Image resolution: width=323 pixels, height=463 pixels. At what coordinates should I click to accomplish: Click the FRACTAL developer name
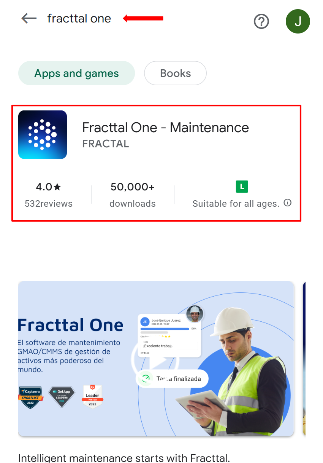[106, 144]
